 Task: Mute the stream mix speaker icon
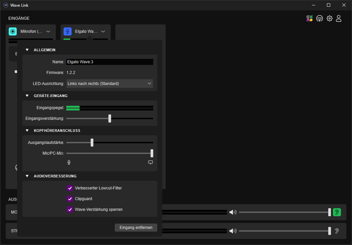[x=233, y=231]
